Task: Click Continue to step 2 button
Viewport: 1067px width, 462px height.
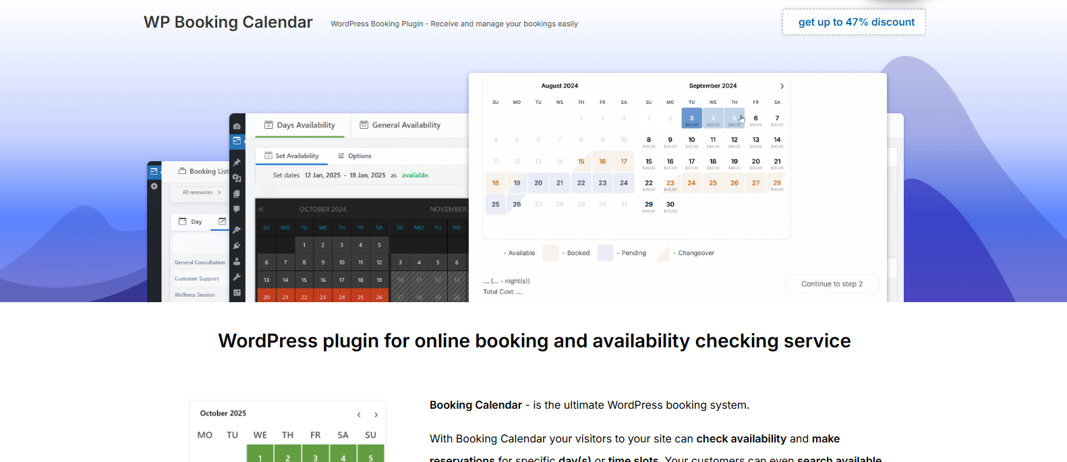Action: (832, 284)
